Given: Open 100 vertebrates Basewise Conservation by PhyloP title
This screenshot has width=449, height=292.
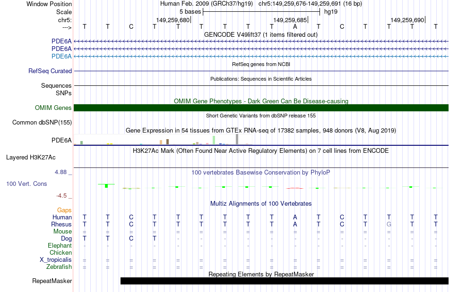Looking at the screenshot, I should (261, 173).
